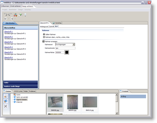157x123 pixels.
Task: Collapse the Überschriften section header
Action: [x=21, y=28]
